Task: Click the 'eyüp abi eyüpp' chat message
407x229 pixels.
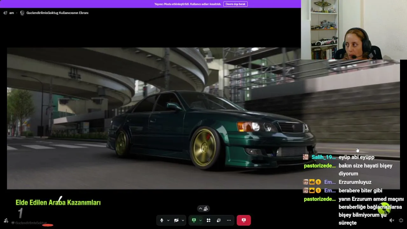Action: click(x=356, y=157)
